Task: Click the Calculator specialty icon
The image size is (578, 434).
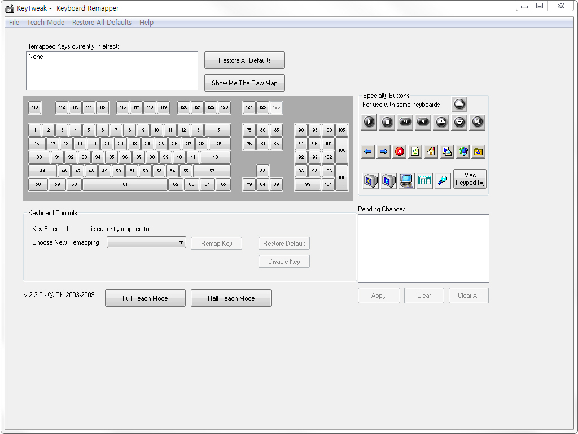Action: click(x=424, y=180)
